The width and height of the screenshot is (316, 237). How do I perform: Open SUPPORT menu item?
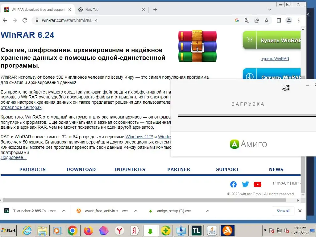click(x=227, y=169)
